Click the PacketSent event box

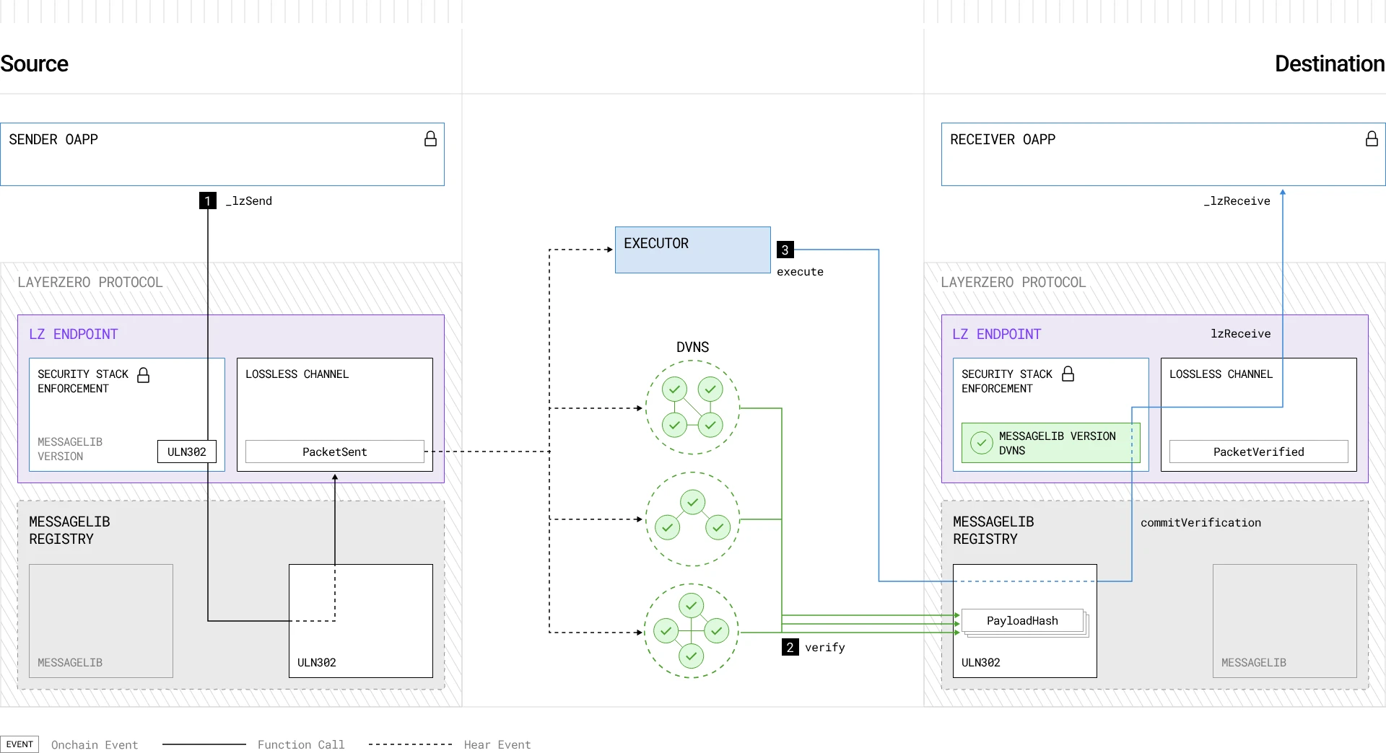pyautogui.click(x=334, y=452)
